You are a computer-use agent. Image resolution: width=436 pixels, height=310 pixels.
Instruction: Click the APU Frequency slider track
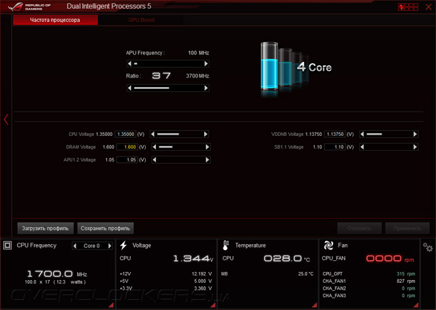pyautogui.click(x=168, y=63)
